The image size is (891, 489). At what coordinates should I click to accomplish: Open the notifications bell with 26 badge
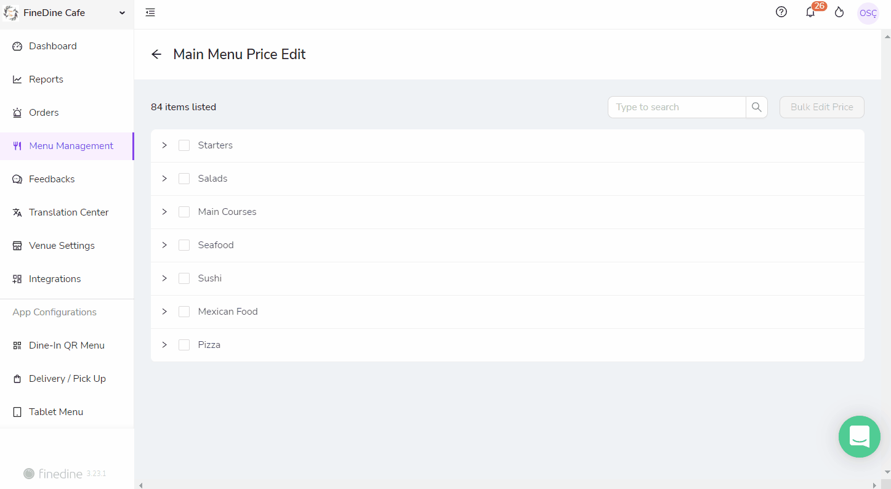(811, 12)
